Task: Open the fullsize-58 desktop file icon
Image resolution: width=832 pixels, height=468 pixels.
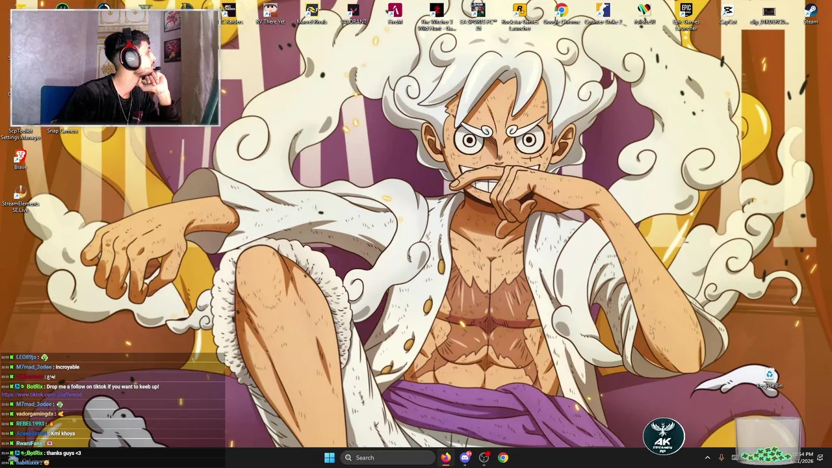Action: 644,14
